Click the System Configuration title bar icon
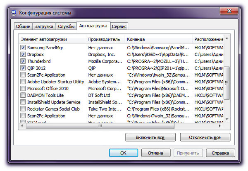The width and height of the screenshot is (248, 171). (x=14, y=13)
